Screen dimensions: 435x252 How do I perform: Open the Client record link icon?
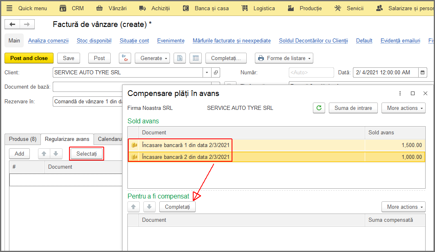click(x=216, y=72)
